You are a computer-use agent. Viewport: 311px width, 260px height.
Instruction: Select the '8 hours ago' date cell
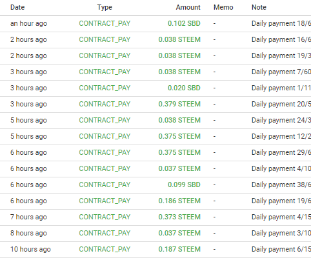[28, 233]
